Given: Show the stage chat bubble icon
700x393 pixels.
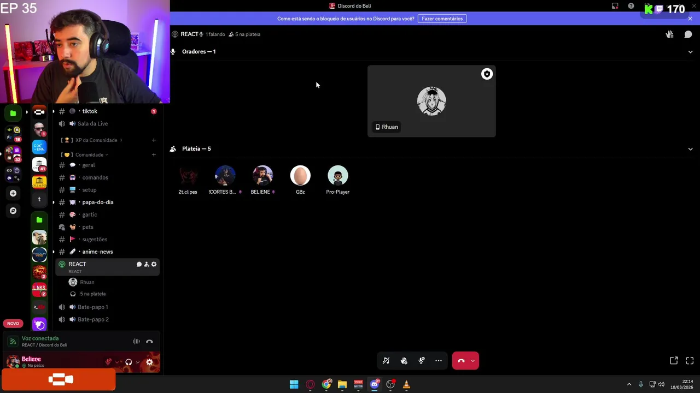Looking at the screenshot, I should (x=688, y=34).
